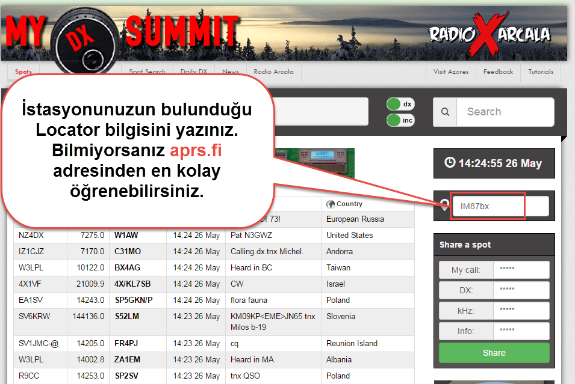Click the Search input field
This screenshot has width=575, height=384.
(505, 112)
